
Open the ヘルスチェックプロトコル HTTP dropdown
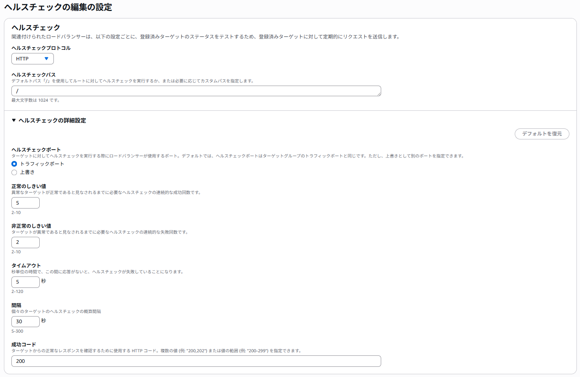pos(33,59)
